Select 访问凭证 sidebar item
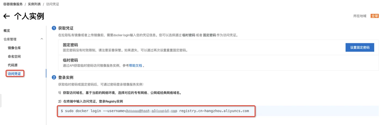 coord(15,74)
